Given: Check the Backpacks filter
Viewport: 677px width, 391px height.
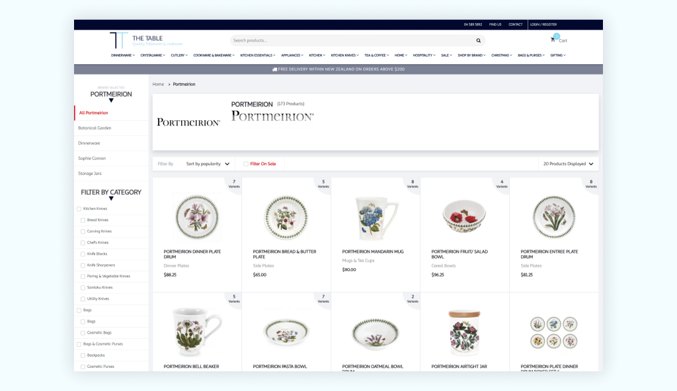Looking at the screenshot, I should click(x=83, y=355).
